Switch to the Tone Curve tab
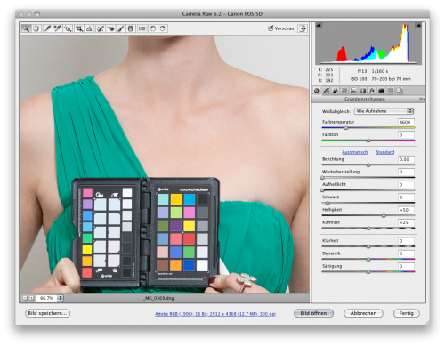Image resolution: width=445 pixels, height=346 pixels. (x=326, y=91)
